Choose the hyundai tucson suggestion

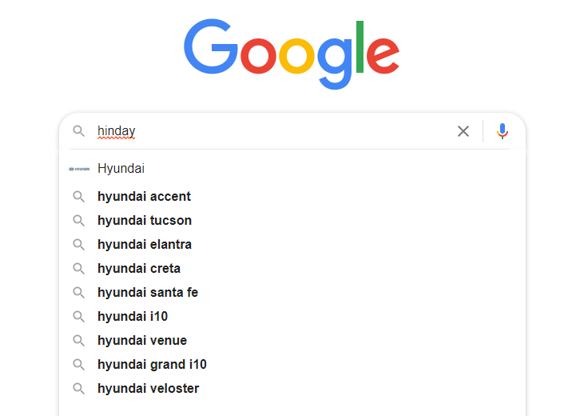[x=145, y=220]
